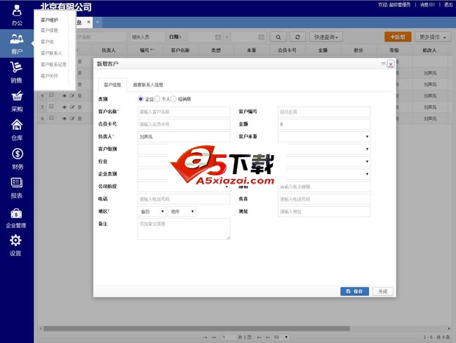Switch to the 客户信息 dialog tab

click(x=112, y=85)
